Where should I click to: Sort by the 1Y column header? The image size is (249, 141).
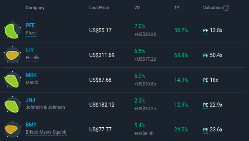tap(177, 8)
